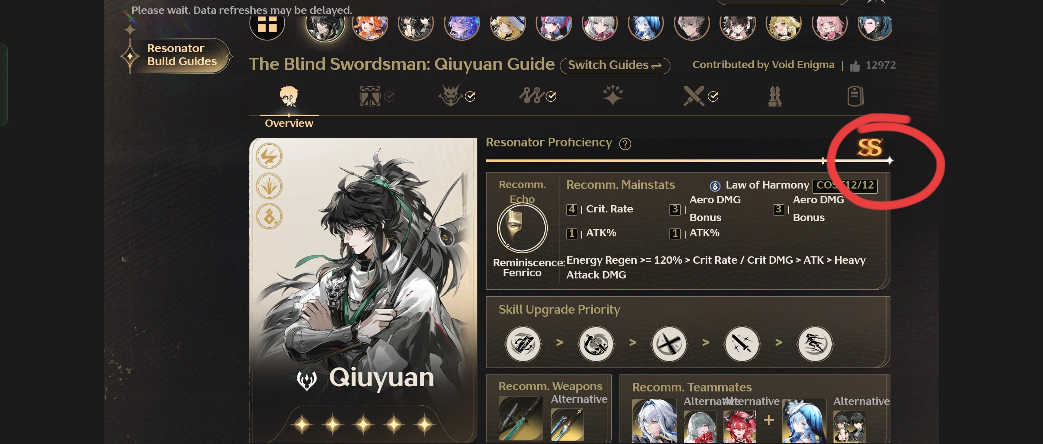Open the grid view of all resonators
The image size is (1043, 444).
click(267, 24)
